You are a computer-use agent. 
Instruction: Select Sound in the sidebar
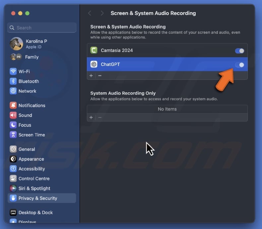[25, 115]
